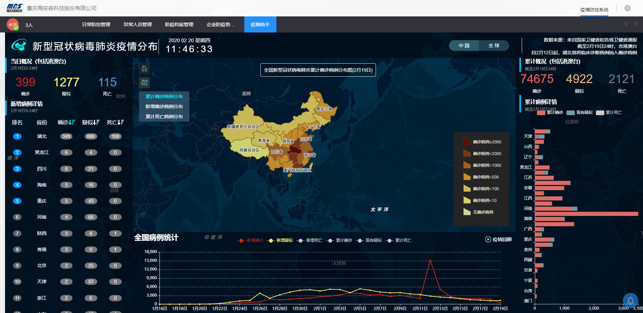Click the CDC logo icon

pyautogui.click(x=19, y=46)
